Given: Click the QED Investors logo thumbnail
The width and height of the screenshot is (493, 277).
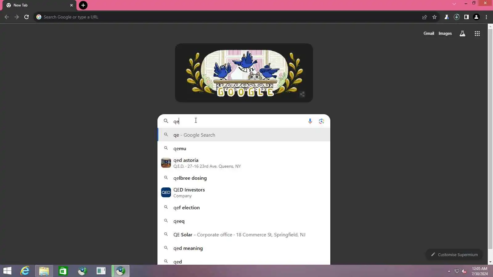Looking at the screenshot, I should click(166, 192).
